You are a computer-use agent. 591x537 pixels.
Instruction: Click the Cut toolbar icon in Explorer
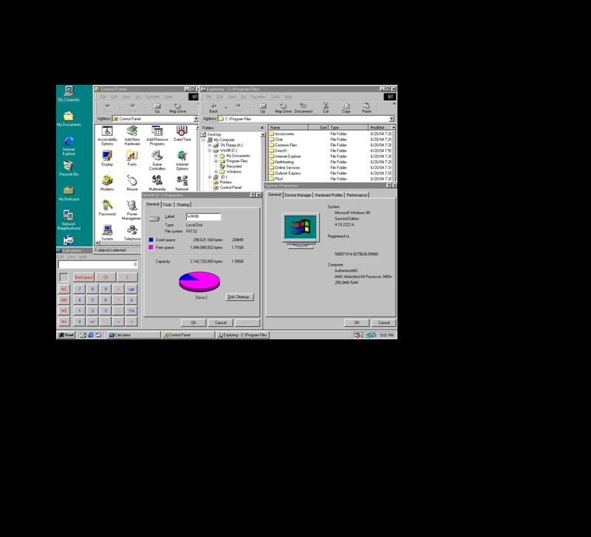(x=326, y=108)
